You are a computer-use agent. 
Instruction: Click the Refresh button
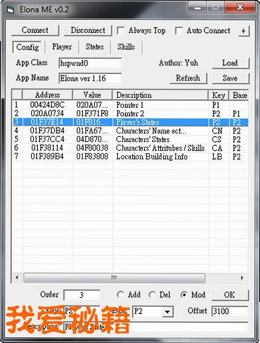click(x=188, y=78)
